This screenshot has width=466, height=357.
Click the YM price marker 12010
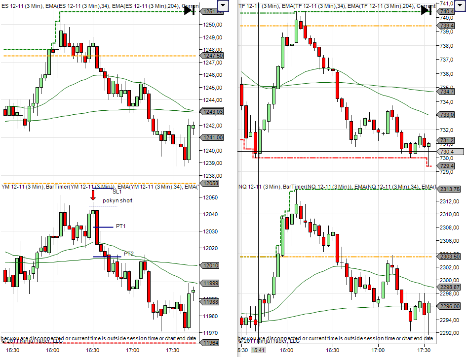[210, 265]
